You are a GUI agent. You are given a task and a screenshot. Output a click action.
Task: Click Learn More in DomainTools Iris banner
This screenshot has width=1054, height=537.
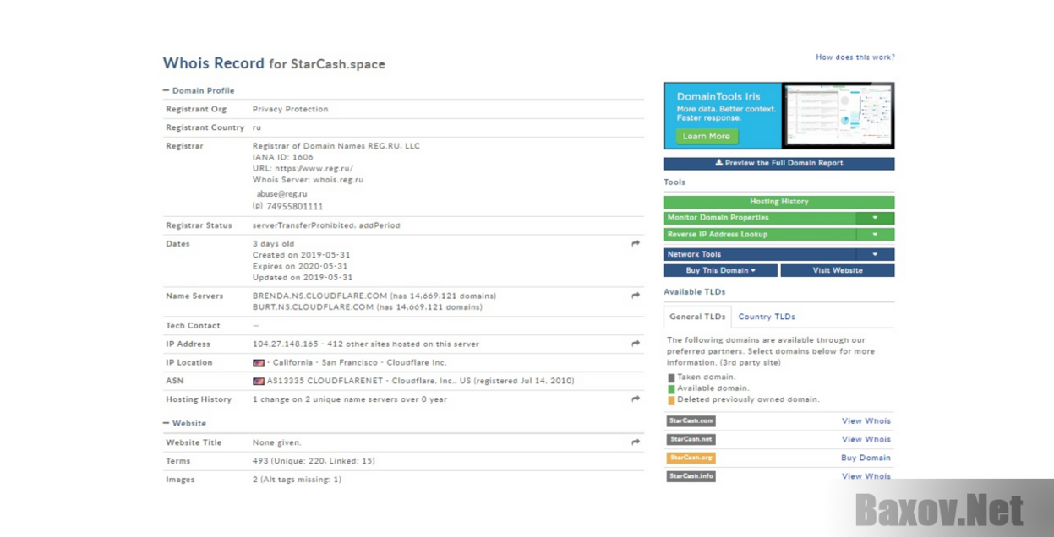707,136
